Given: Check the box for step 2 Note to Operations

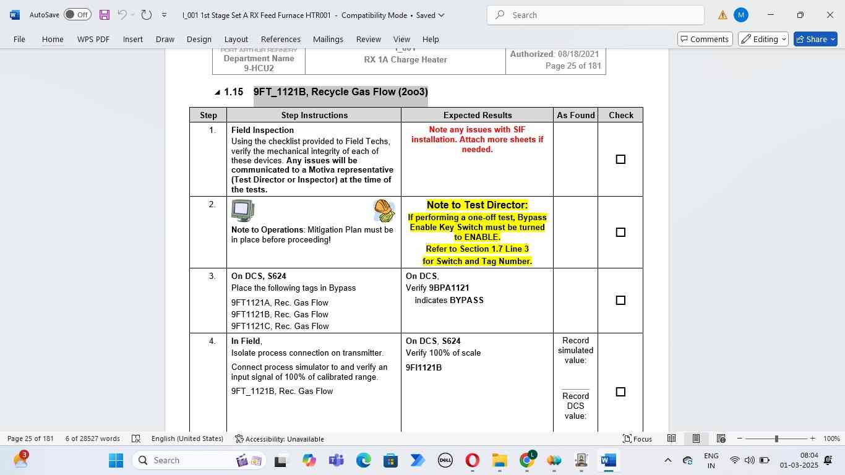Looking at the screenshot, I should [x=620, y=233].
